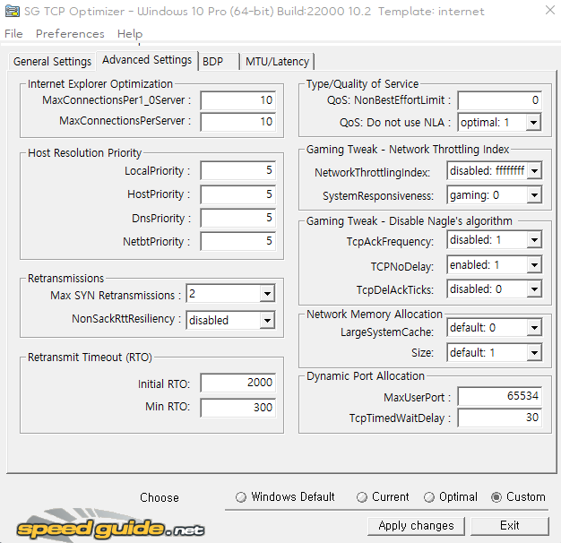Click the "Host Resolution Priority" group label

85,152
